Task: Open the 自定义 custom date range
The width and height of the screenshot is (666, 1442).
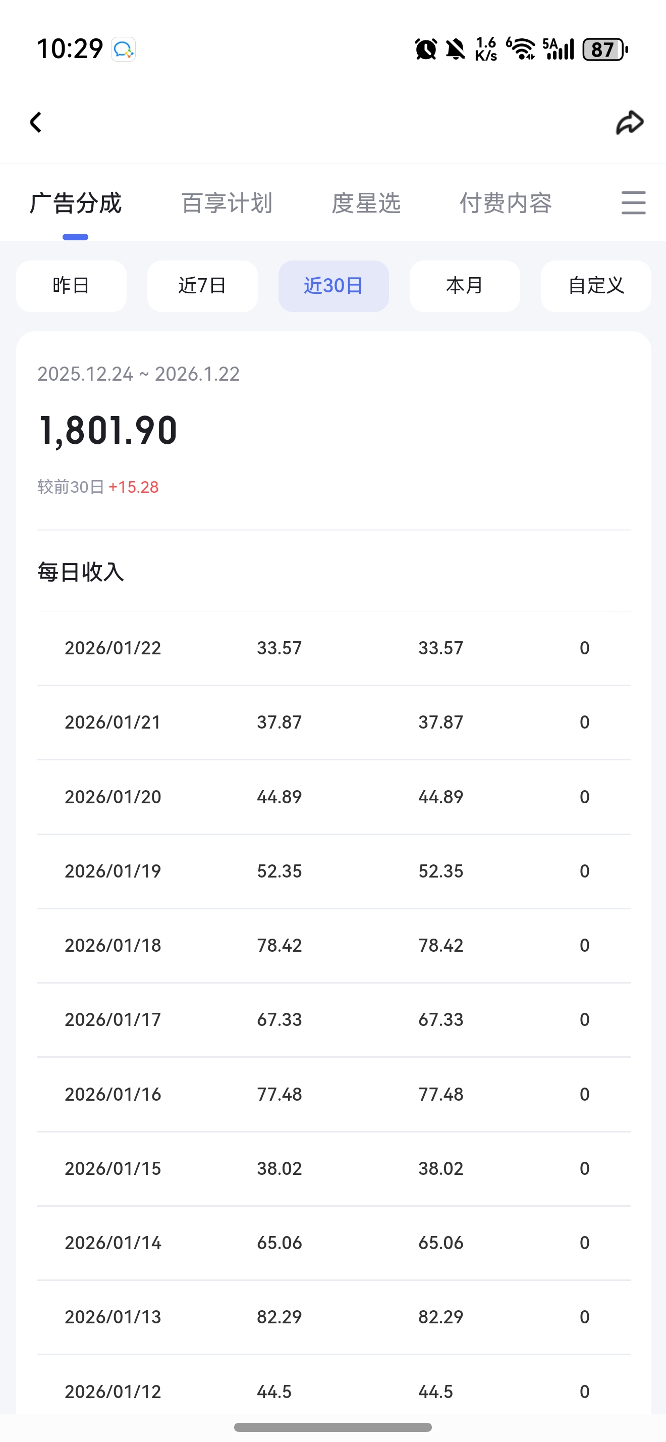Action: click(x=595, y=285)
